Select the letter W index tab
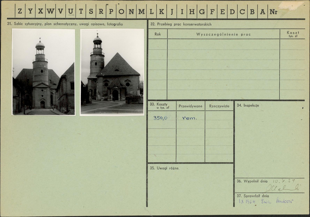The image size is (310, 217). click(x=50, y=11)
